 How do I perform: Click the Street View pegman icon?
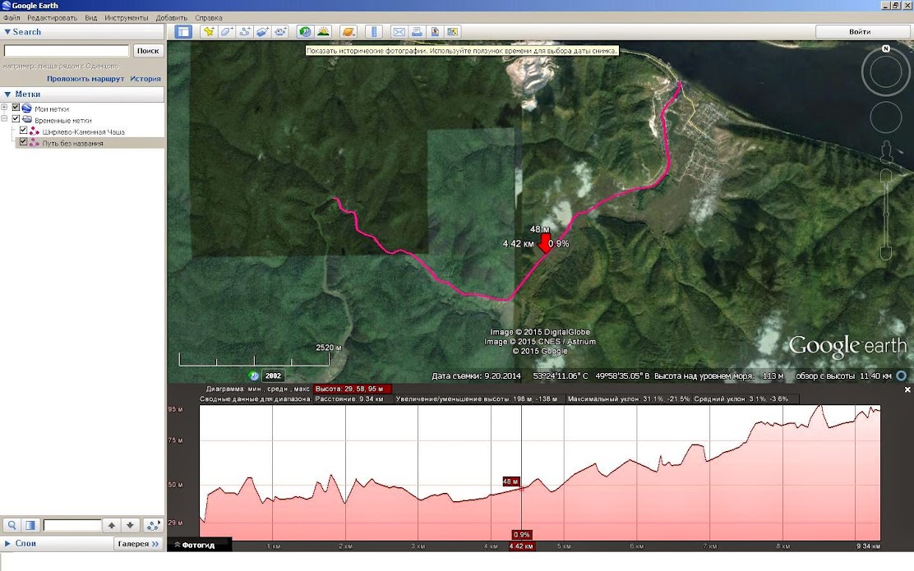coord(887,154)
